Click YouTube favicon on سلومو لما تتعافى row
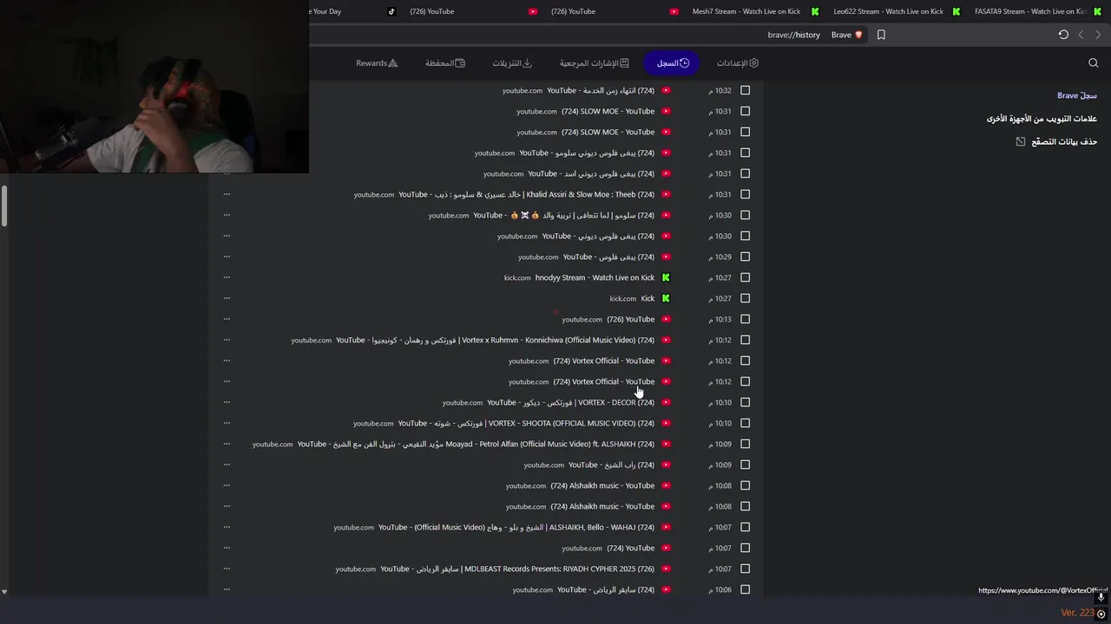The image size is (1111, 624). pyautogui.click(x=666, y=215)
